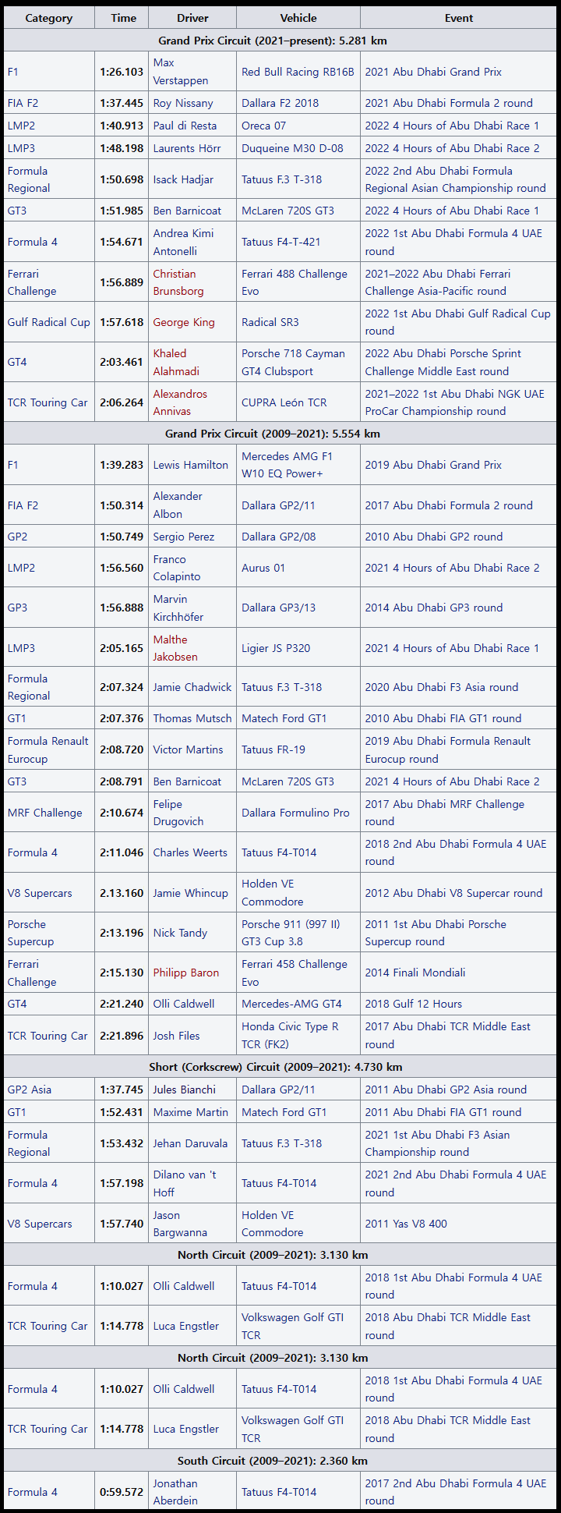The width and height of the screenshot is (561, 1513).
Task: Open the Lewis Hamilton driver link
Action: 191,465
